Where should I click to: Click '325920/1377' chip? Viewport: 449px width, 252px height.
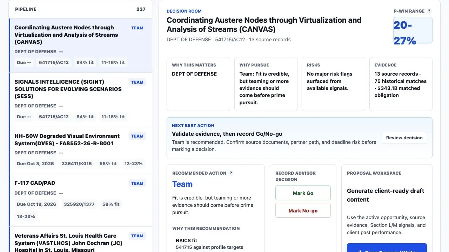(x=79, y=204)
